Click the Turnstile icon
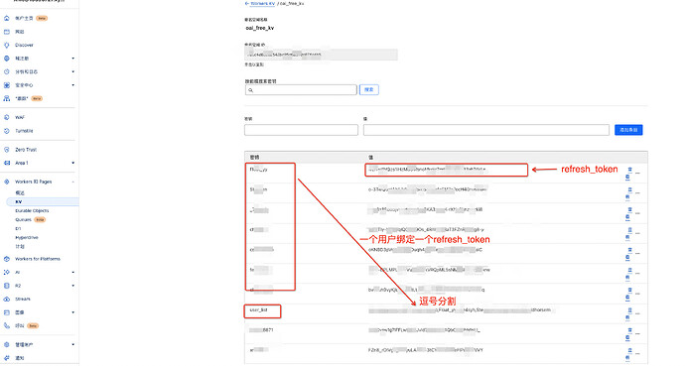The image size is (685, 366). 7,131
